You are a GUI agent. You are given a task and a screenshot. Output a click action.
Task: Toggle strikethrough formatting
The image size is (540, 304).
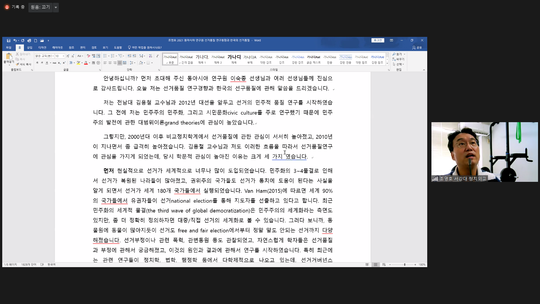pos(54,63)
